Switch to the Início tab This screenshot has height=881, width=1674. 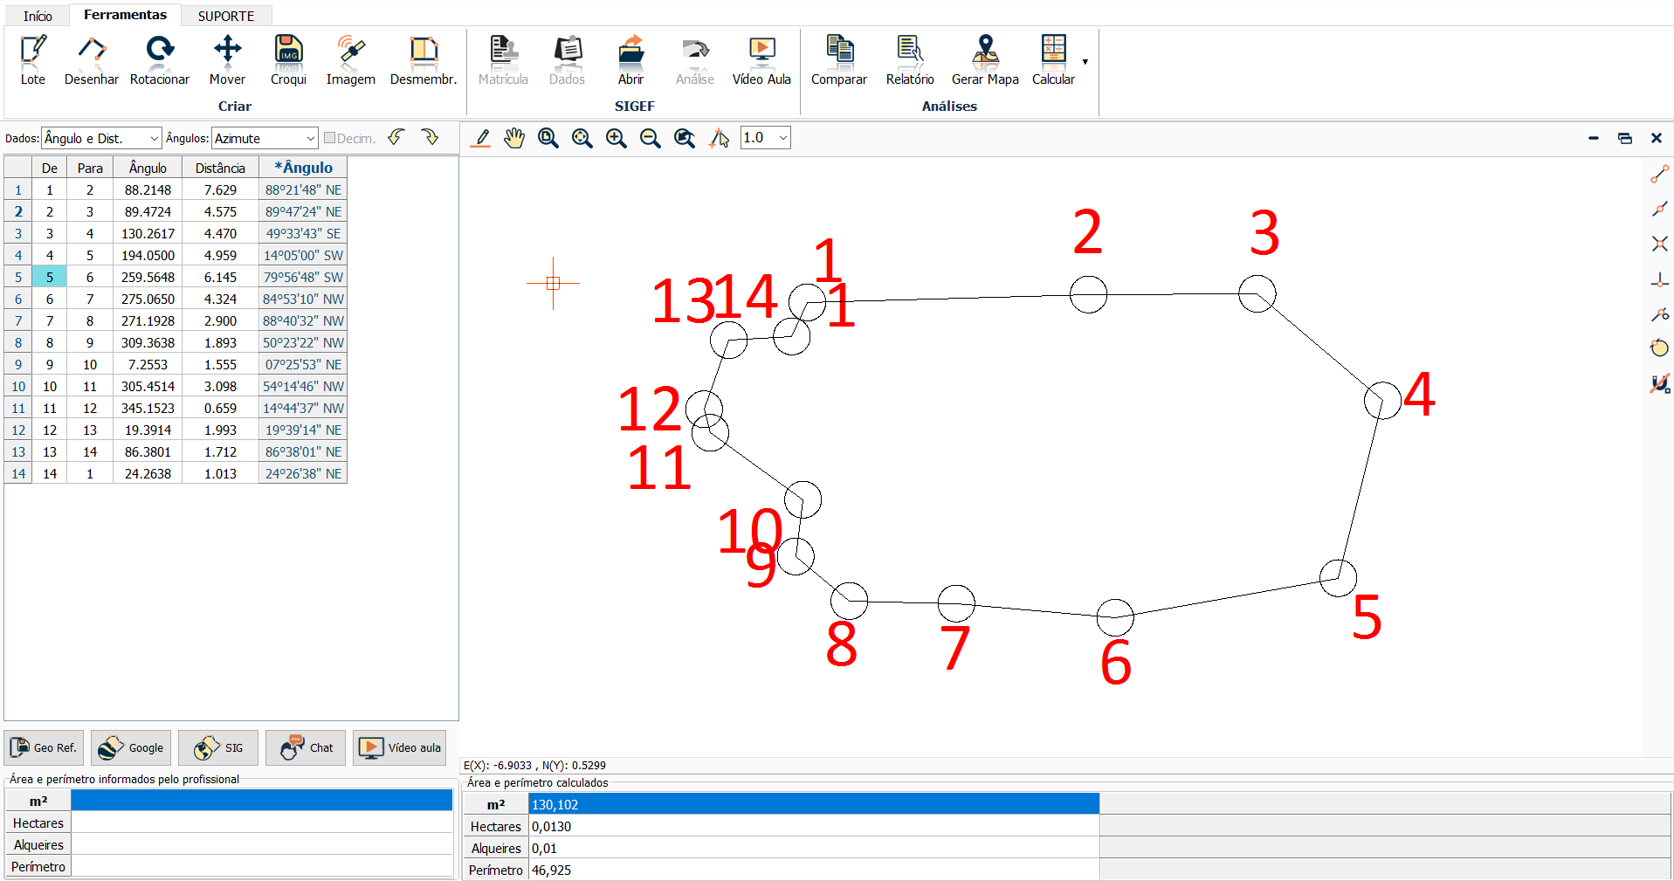click(38, 16)
